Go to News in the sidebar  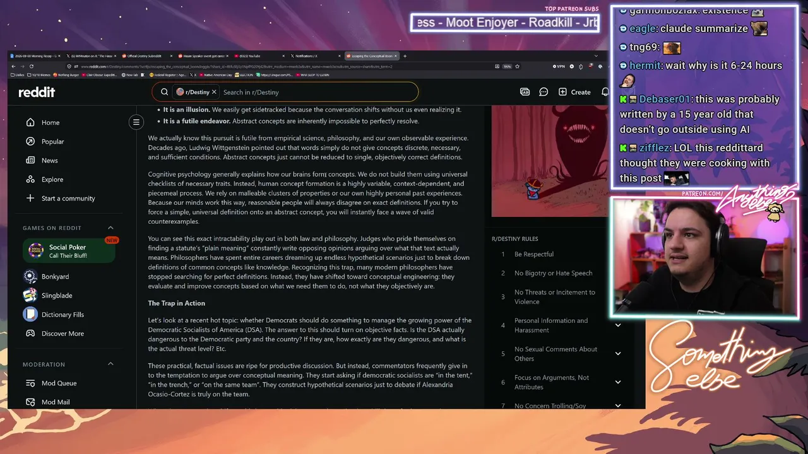(49, 160)
